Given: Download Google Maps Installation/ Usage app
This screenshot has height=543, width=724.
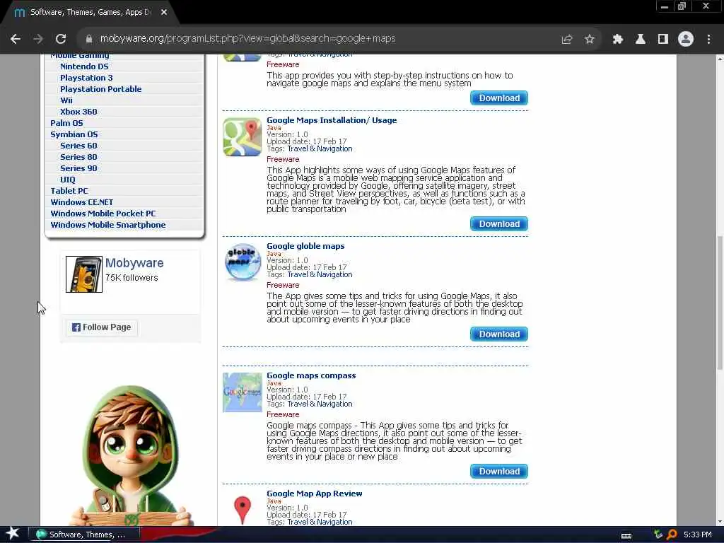Looking at the screenshot, I should click(x=499, y=224).
